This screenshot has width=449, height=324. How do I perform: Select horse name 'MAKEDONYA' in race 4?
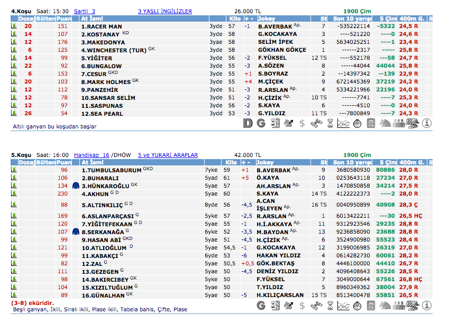(x=106, y=42)
